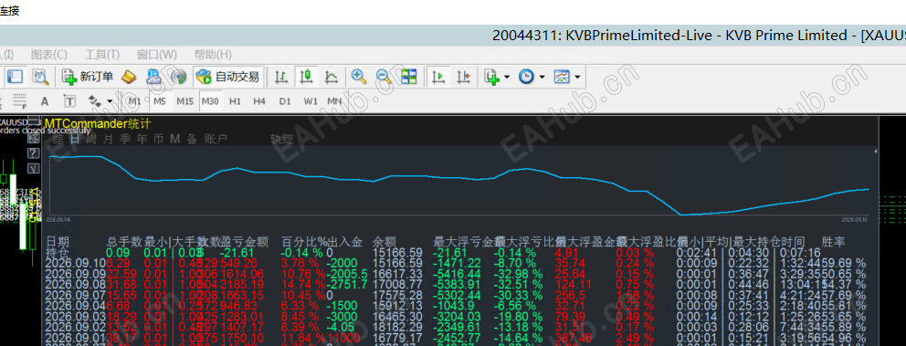Switch to H1 timeframe
The height and width of the screenshot is (346, 906).
pyautogui.click(x=235, y=101)
